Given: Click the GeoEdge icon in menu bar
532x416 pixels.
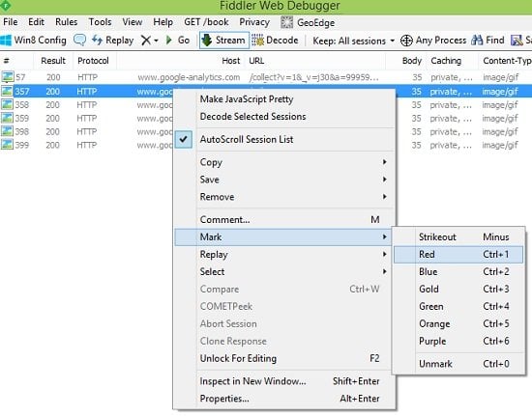Looking at the screenshot, I should pyautogui.click(x=286, y=22).
